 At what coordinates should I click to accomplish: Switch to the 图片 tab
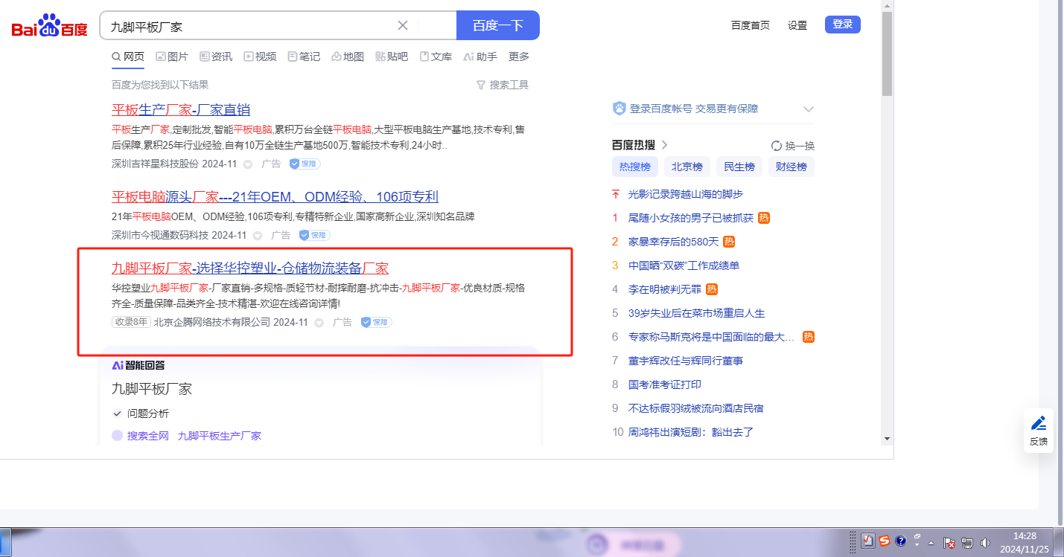(x=171, y=57)
